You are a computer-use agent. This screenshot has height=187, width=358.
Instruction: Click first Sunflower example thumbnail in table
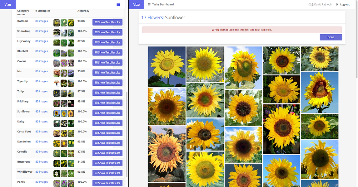(x=57, y=113)
